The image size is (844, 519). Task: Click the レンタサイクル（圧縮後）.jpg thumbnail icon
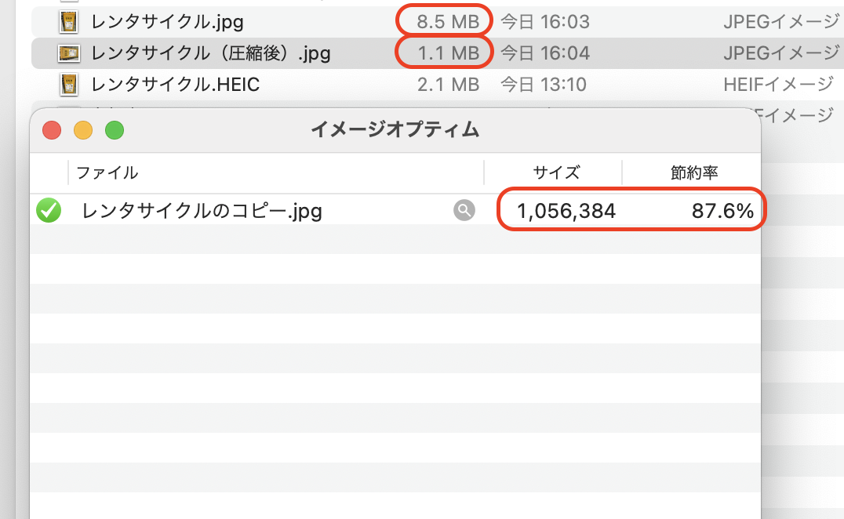click(x=69, y=53)
